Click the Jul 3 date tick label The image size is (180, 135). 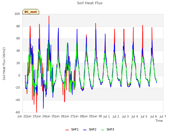125,117
